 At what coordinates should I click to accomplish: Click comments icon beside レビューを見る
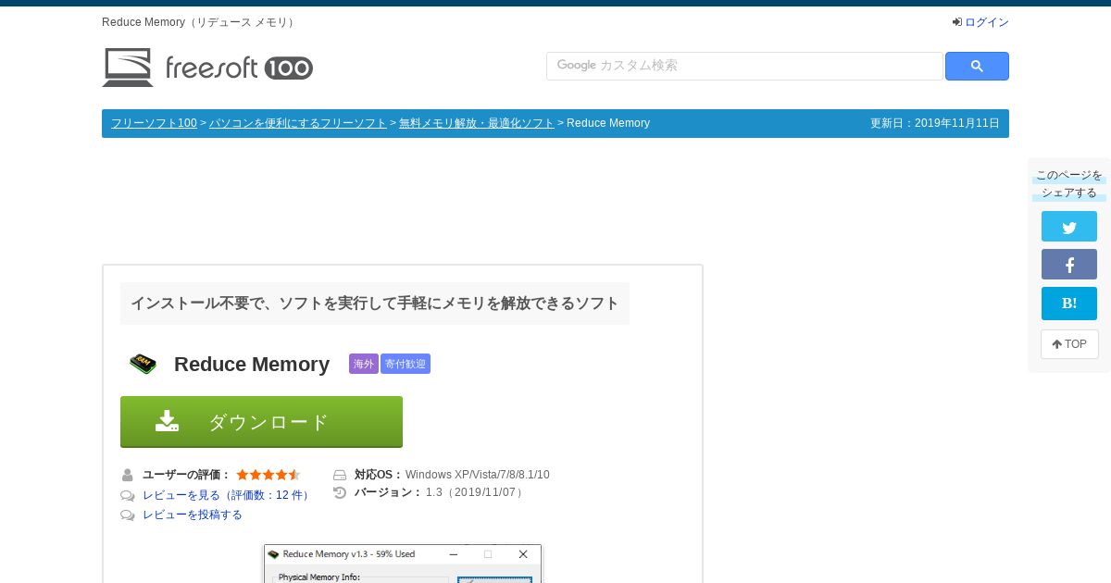pyautogui.click(x=128, y=496)
